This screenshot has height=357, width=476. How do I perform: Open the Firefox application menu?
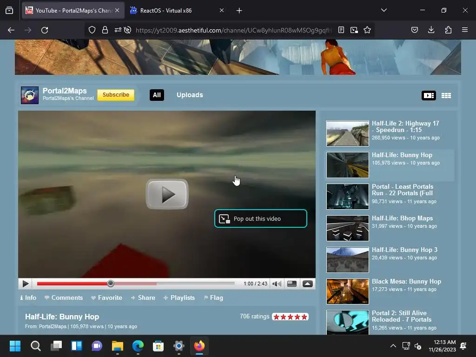(x=465, y=30)
